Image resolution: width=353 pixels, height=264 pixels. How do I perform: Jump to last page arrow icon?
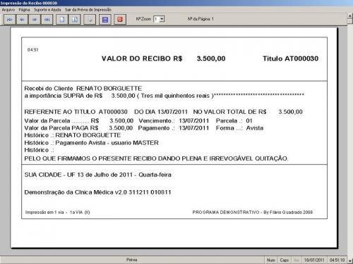tap(47, 19)
